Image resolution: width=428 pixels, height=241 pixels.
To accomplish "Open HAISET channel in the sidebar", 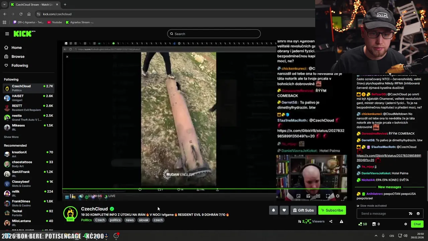I will [x=28, y=98].
